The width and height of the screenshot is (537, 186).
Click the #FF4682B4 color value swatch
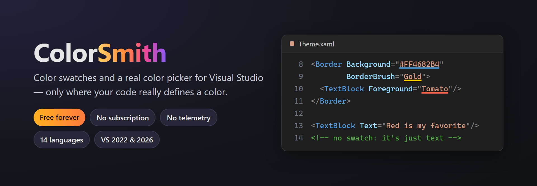click(x=419, y=65)
